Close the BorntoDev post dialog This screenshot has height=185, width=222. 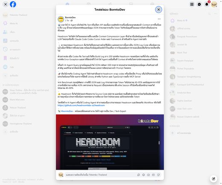click(158, 9)
